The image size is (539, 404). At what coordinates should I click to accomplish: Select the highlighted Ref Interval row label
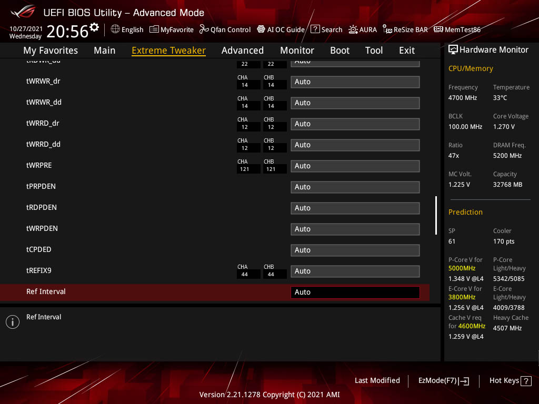[46, 291]
